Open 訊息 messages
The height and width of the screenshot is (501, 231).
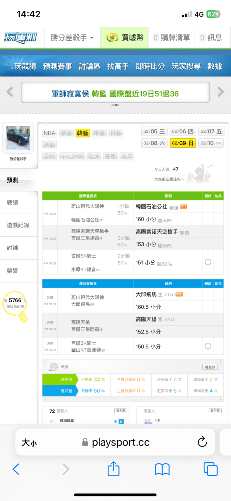211,38
